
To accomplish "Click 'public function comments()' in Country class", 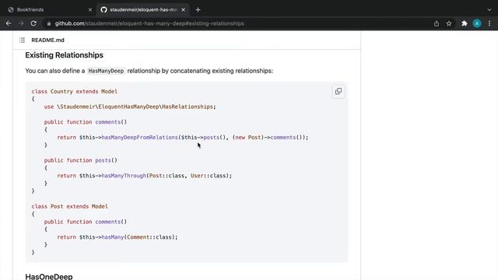I will [86, 122].
